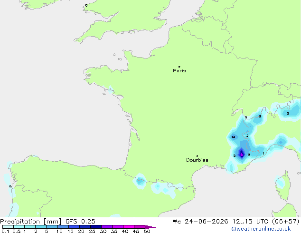The height and width of the screenshot is (233, 301).
Task: Click the purple over-50 legend arrow tip
Action: (x=150, y=227)
